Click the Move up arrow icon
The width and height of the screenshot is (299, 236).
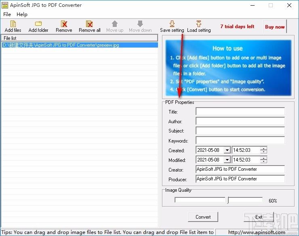tap(115, 24)
